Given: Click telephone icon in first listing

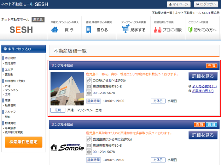Looking at the screenshot, I should pos(89,93).
